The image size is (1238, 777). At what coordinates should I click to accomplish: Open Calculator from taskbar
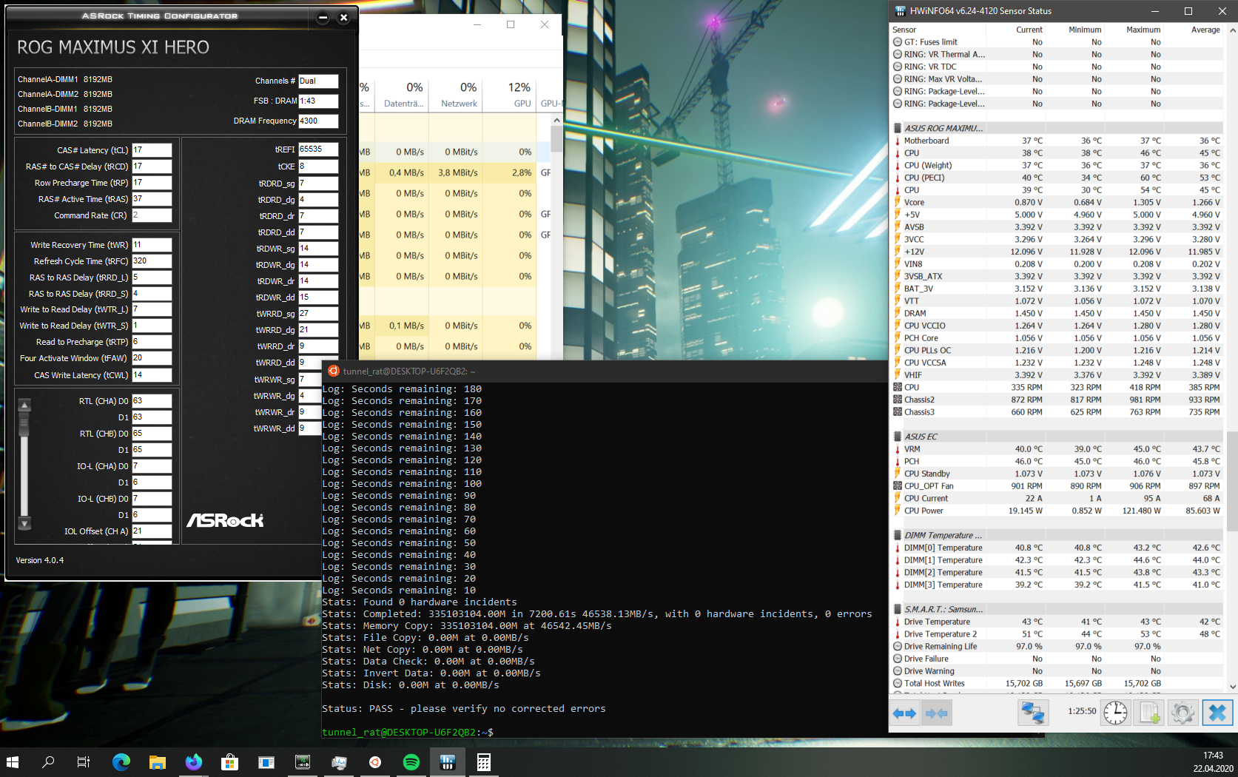(484, 761)
